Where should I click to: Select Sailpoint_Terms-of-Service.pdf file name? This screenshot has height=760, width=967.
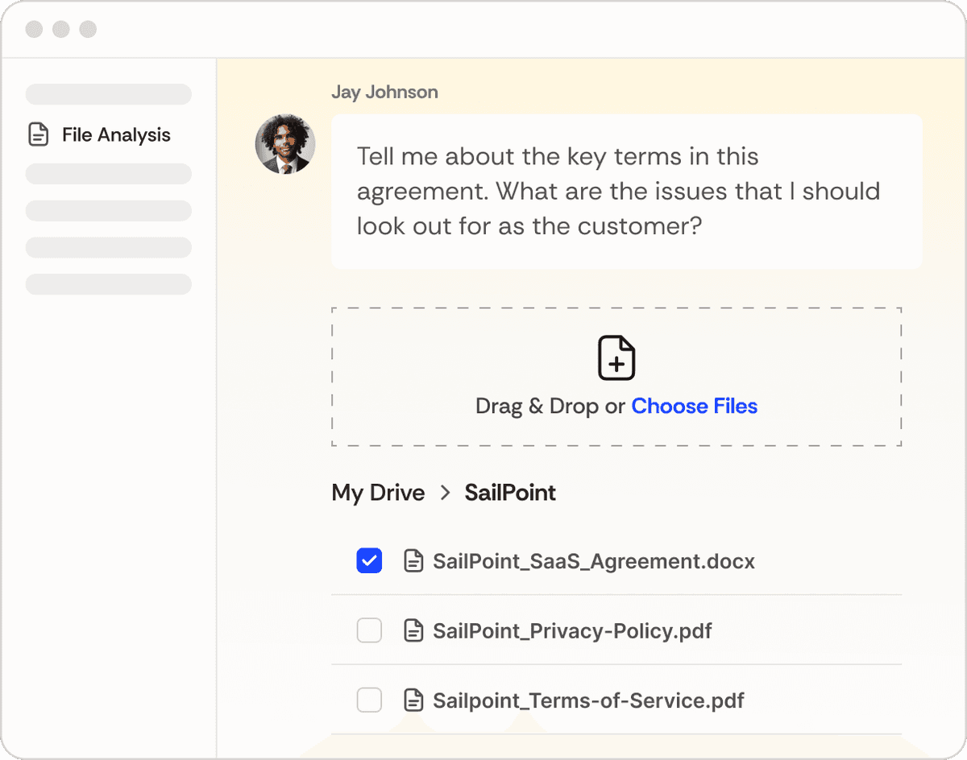point(588,700)
